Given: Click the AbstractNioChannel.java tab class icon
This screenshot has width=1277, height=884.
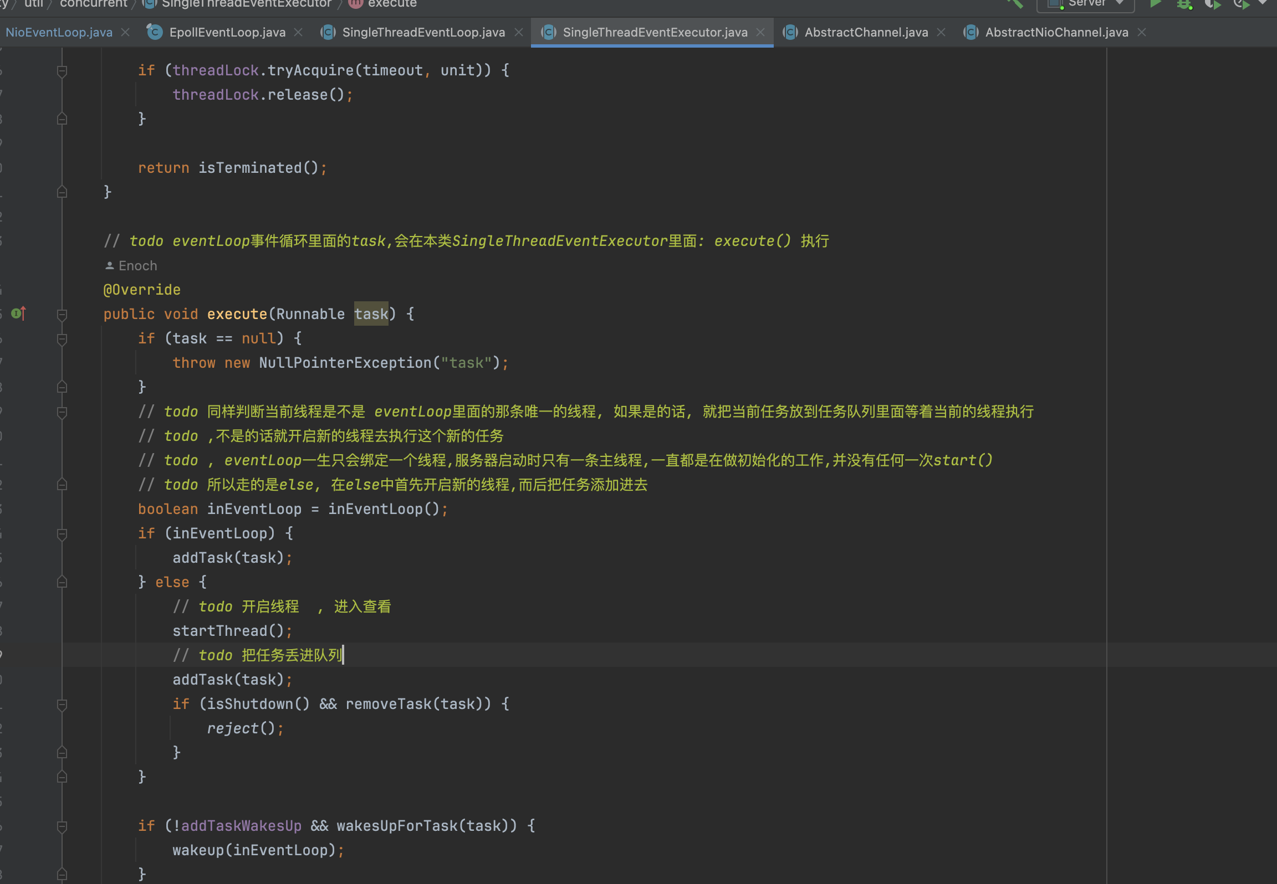Looking at the screenshot, I should click(x=971, y=32).
